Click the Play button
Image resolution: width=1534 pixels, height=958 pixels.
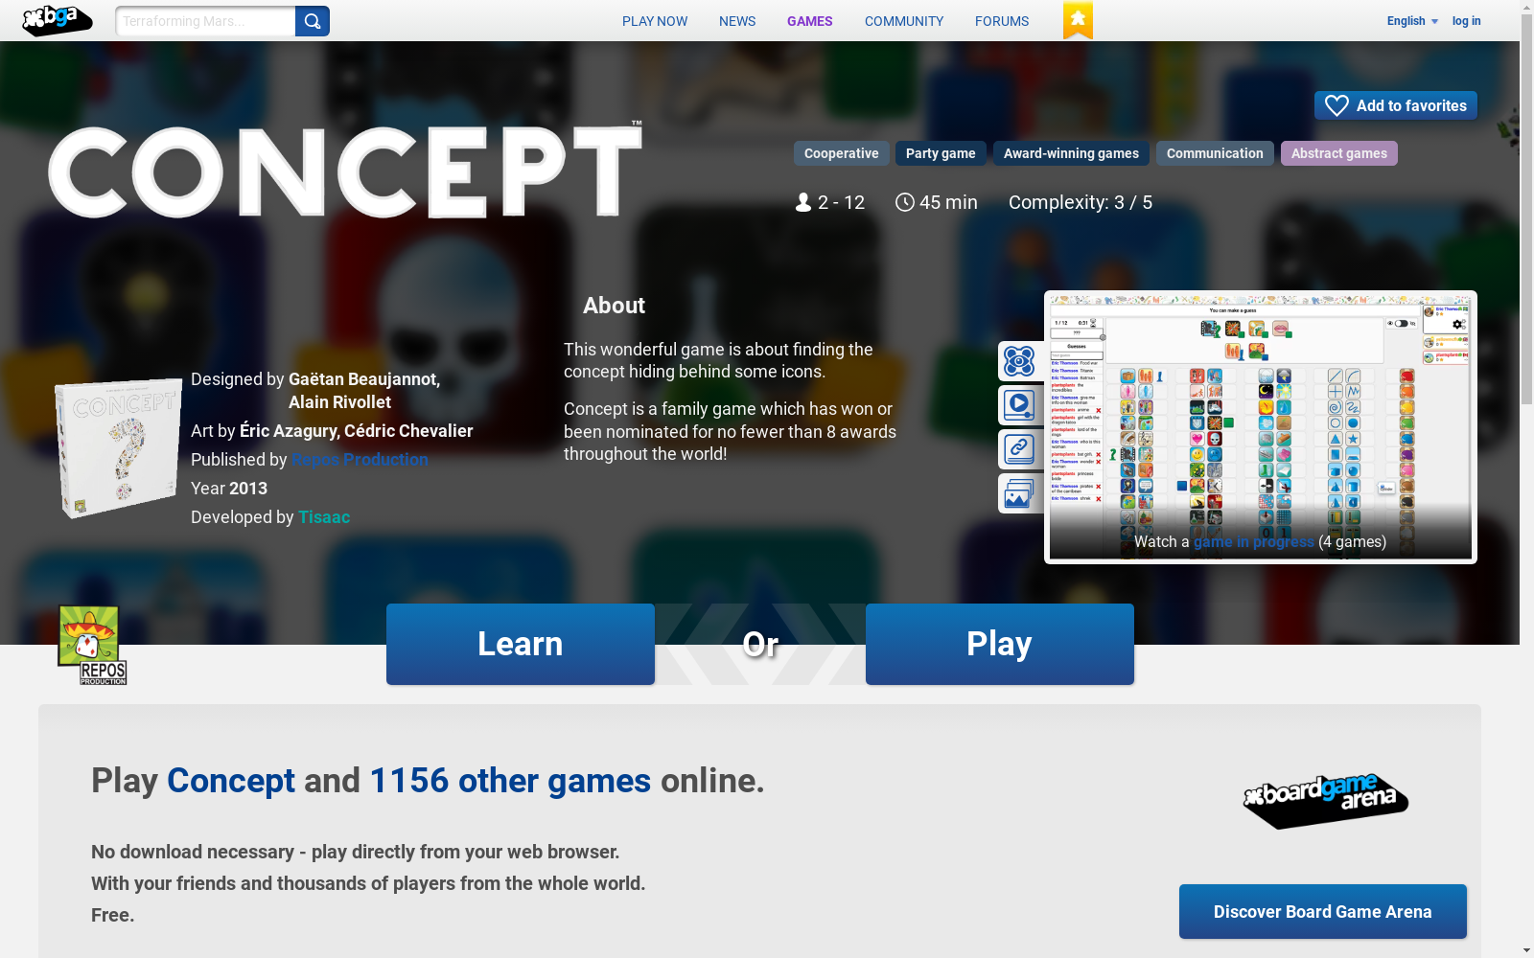coord(1000,644)
